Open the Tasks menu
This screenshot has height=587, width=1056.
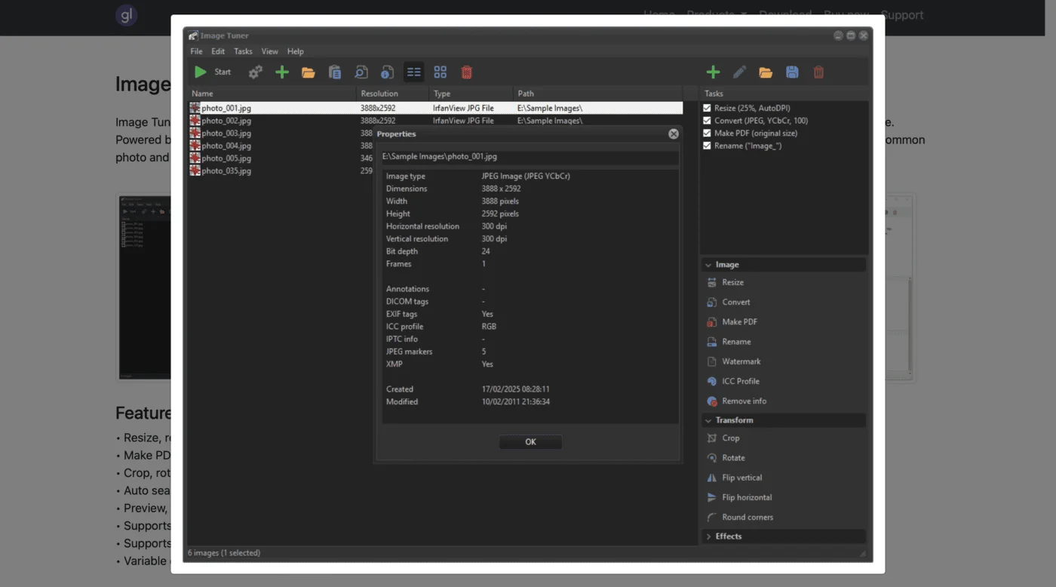click(243, 51)
